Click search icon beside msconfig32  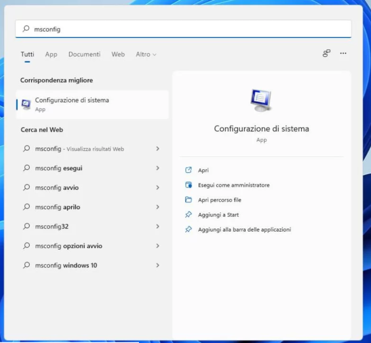click(x=27, y=226)
